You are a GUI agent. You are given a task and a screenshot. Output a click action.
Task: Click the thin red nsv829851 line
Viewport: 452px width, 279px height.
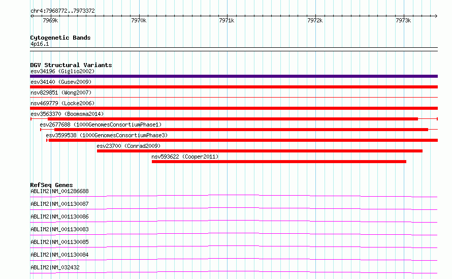click(234, 98)
